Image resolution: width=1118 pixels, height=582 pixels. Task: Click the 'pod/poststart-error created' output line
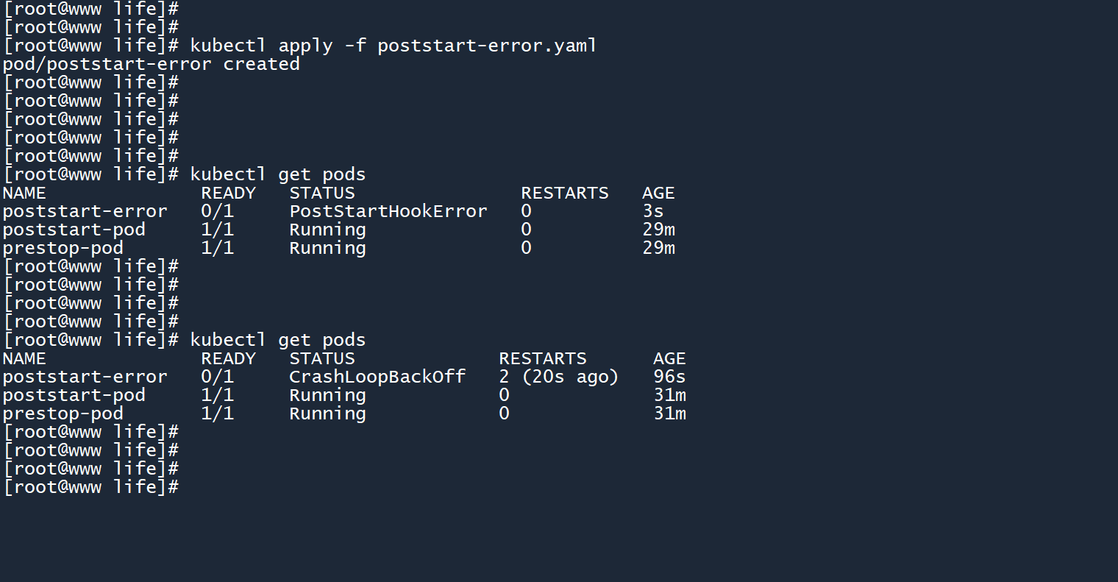151,64
